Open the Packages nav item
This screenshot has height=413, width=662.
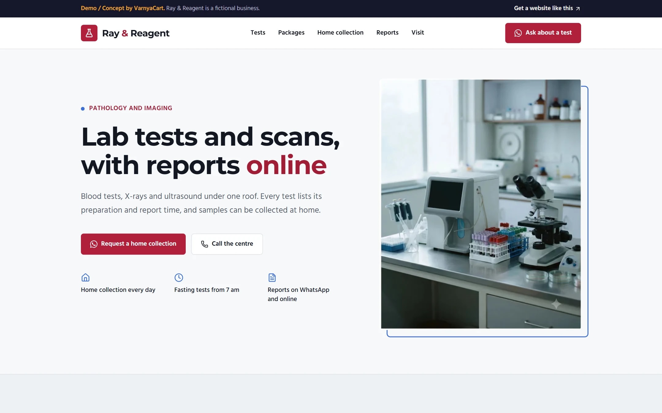coord(291,32)
